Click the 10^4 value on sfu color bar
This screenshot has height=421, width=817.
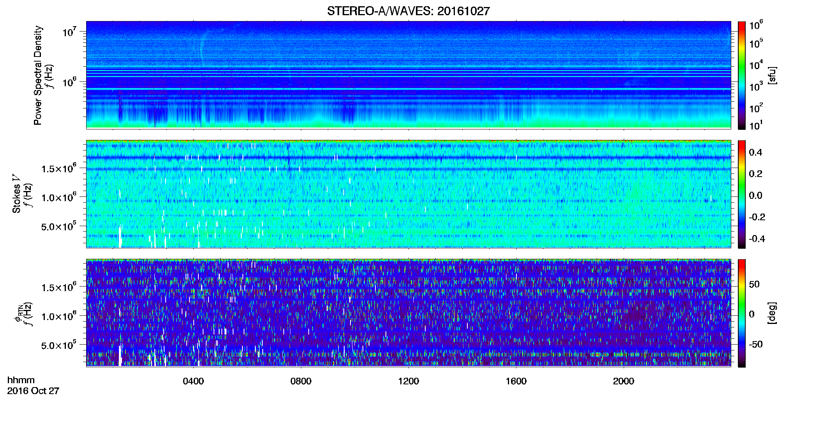[x=756, y=65]
